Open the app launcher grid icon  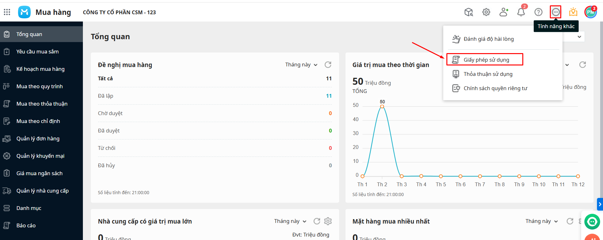[7, 12]
